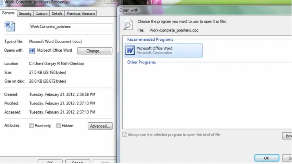The height and width of the screenshot is (164, 292).
Task: Click the size value 27.5 KB (28,160 bytes)
Action: (47, 72)
